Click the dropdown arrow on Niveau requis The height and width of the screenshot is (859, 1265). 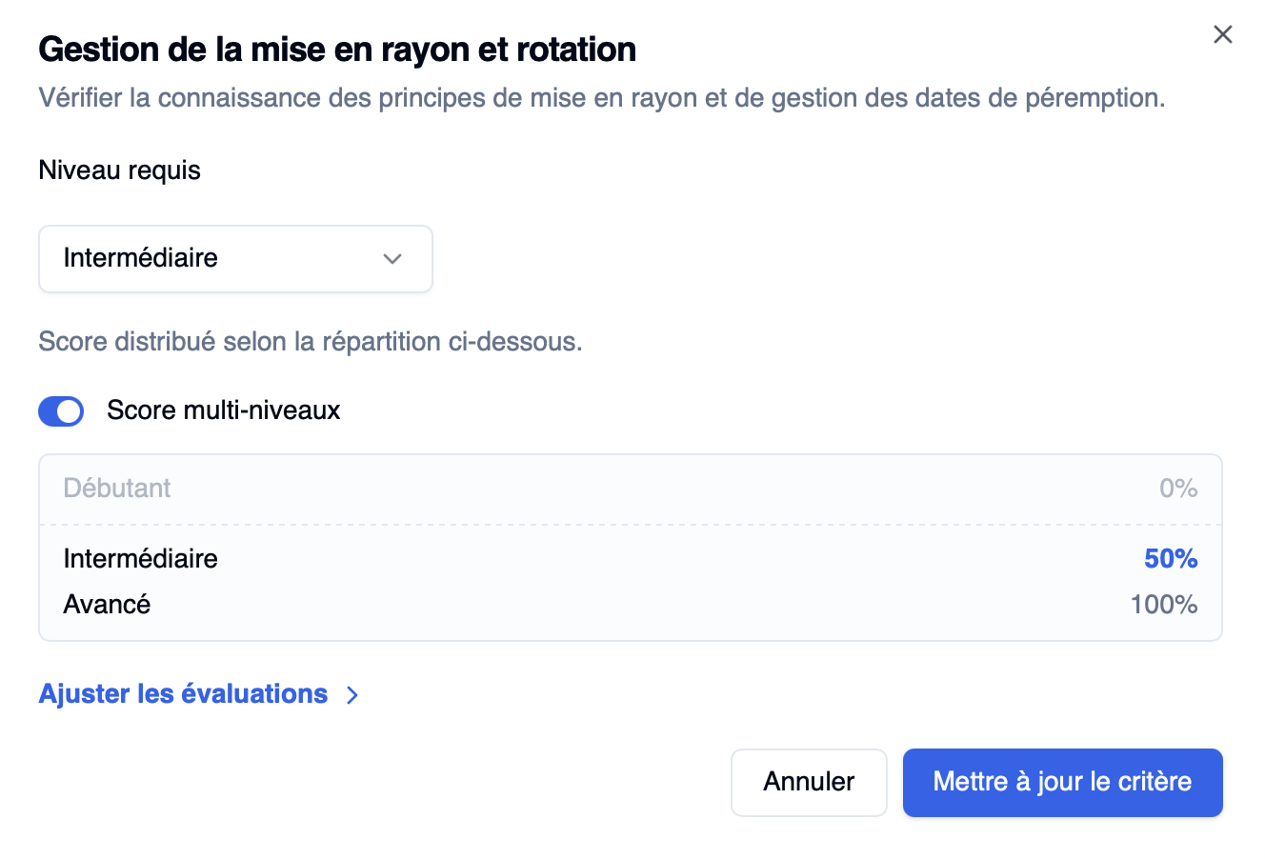tap(392, 258)
